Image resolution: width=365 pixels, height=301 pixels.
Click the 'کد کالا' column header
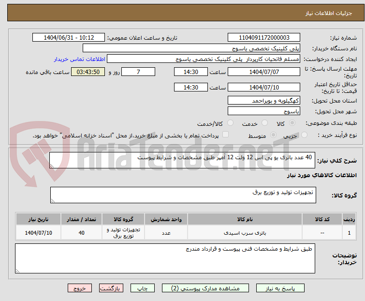coord(322,219)
